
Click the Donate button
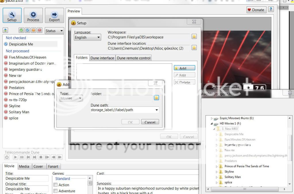(256, 10)
